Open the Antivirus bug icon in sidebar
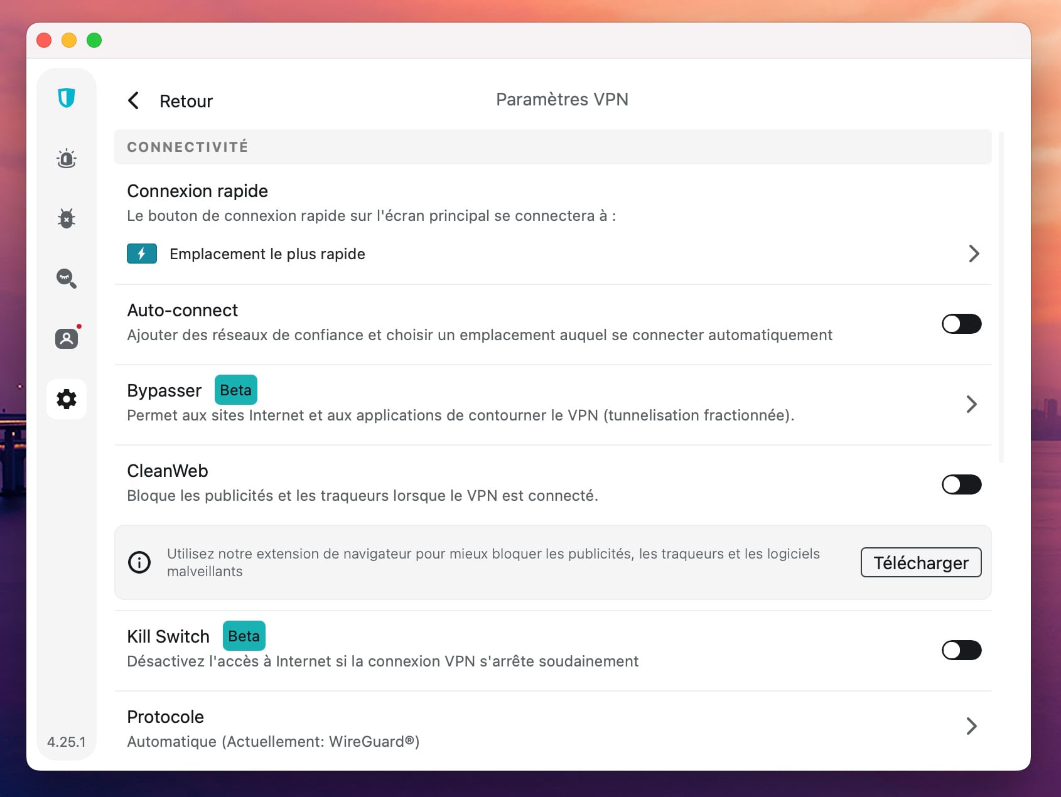 [x=67, y=218]
